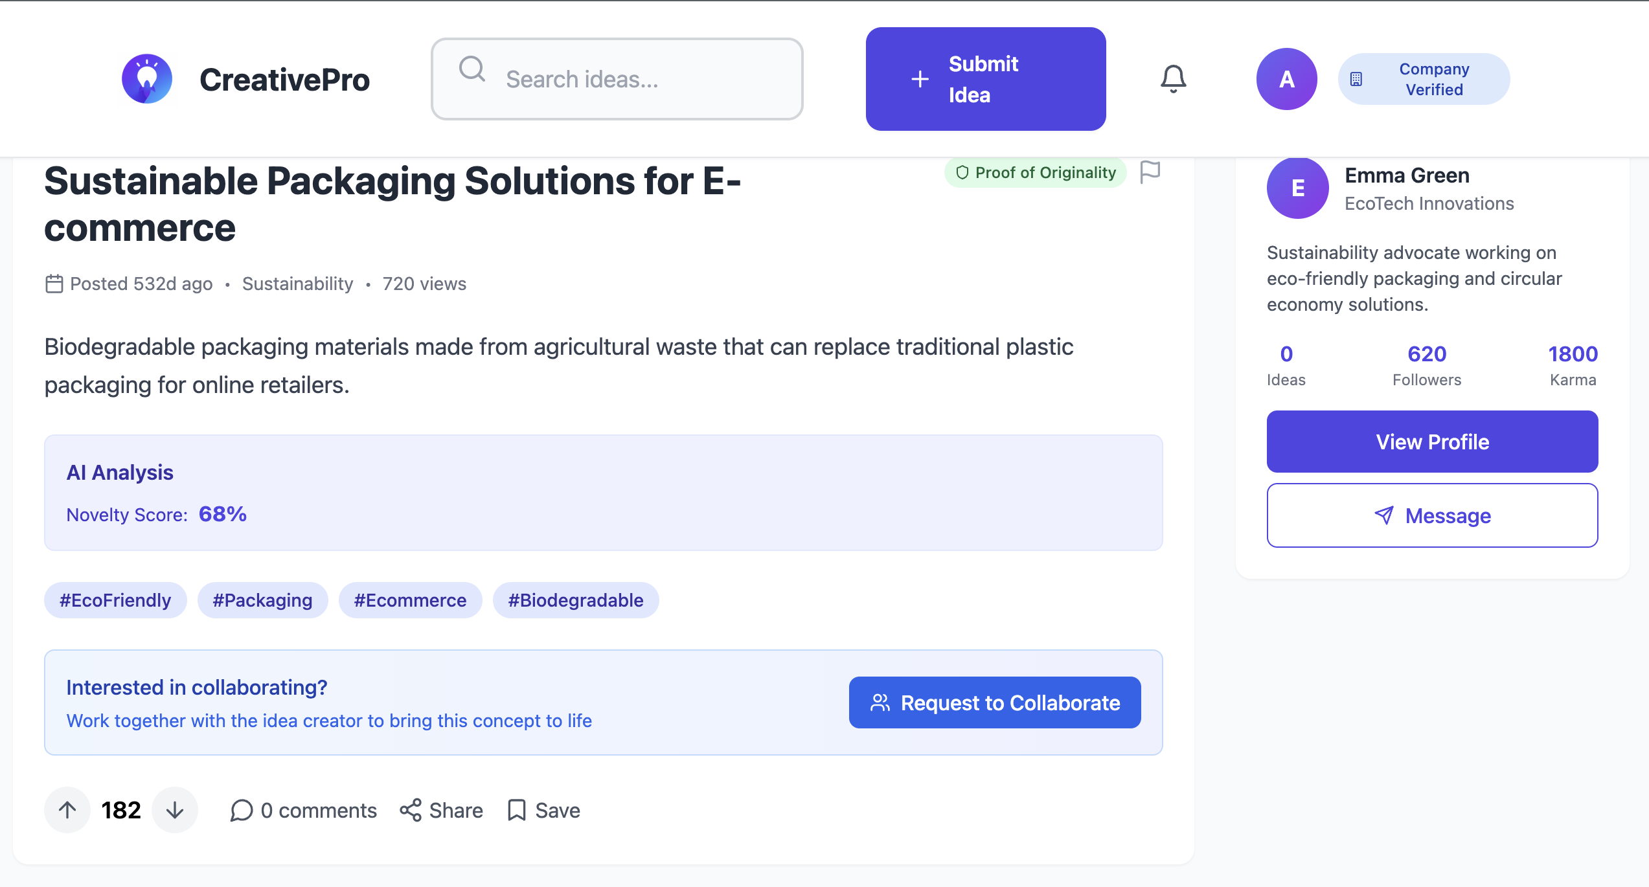
Task: Click the CreativePro lightbulb logo
Action: click(147, 79)
